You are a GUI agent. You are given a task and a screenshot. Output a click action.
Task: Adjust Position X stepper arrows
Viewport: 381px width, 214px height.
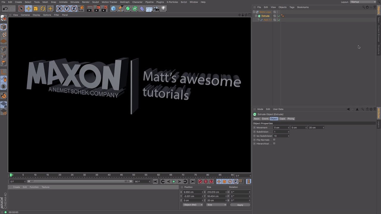click(203, 192)
